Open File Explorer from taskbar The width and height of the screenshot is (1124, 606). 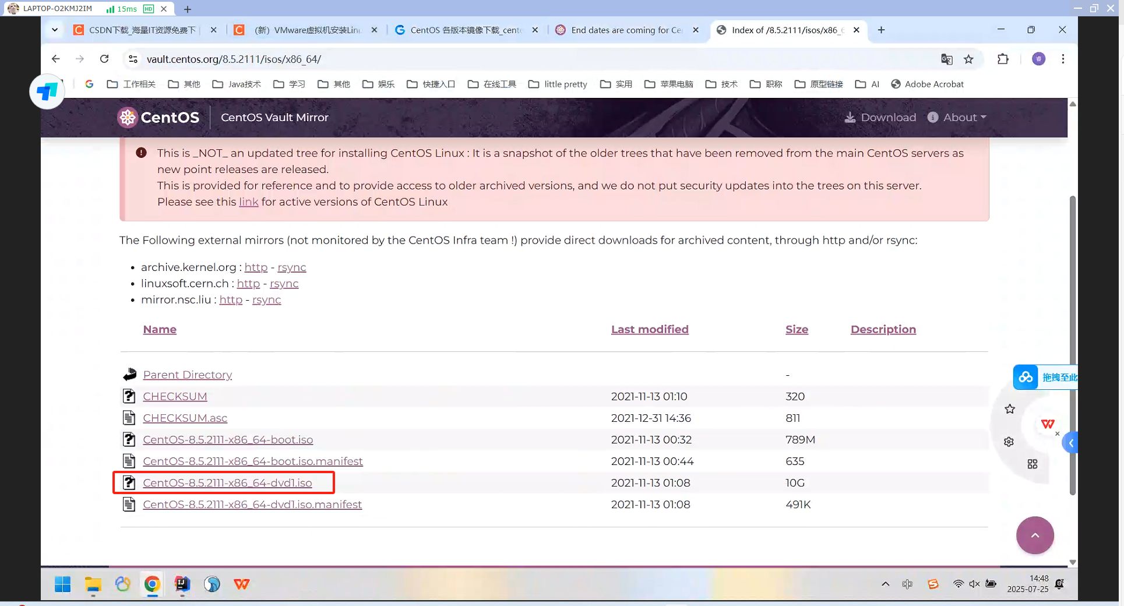pyautogui.click(x=93, y=584)
